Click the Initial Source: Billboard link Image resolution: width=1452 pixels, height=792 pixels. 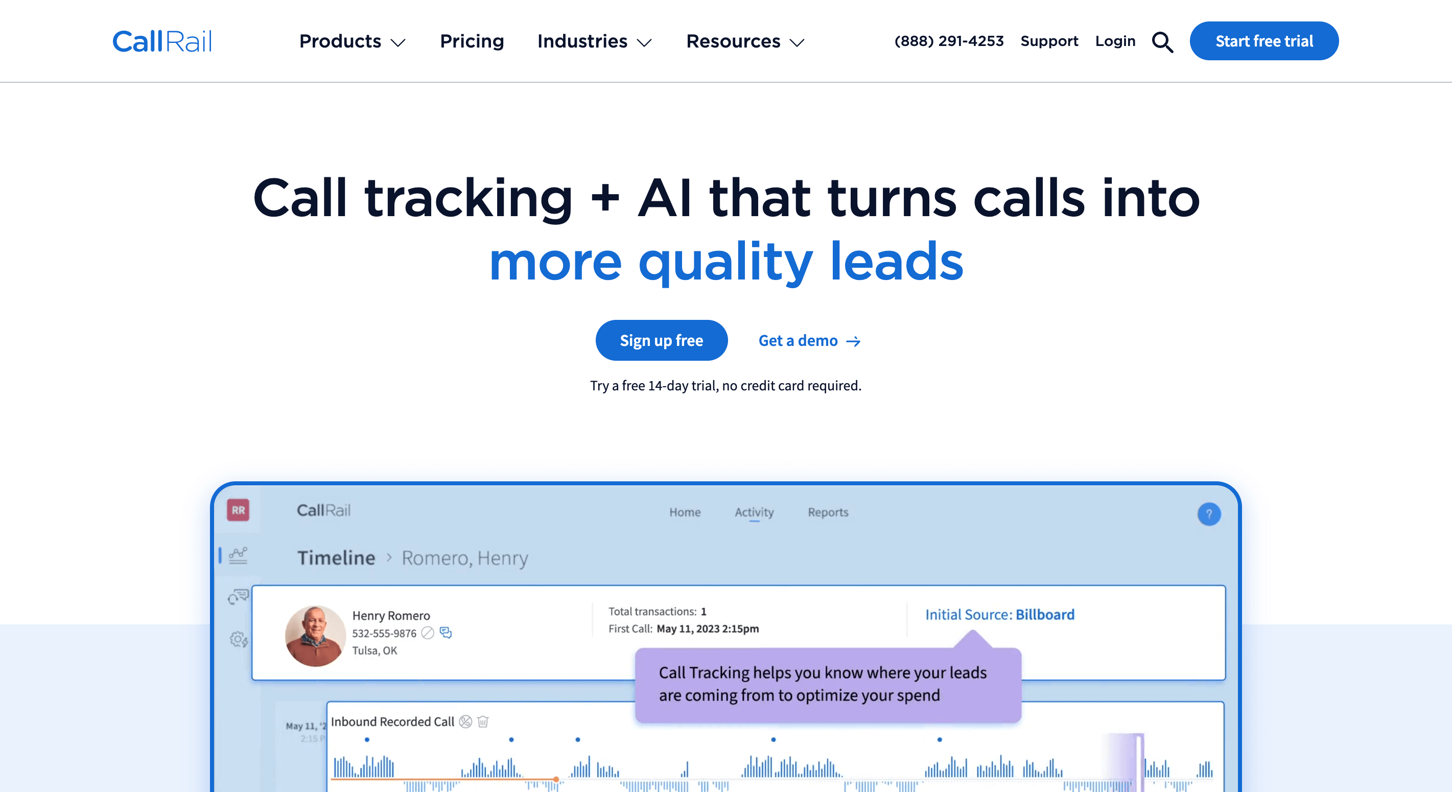tap(999, 614)
